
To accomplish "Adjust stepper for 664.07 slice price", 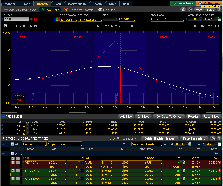I will (28, 125).
